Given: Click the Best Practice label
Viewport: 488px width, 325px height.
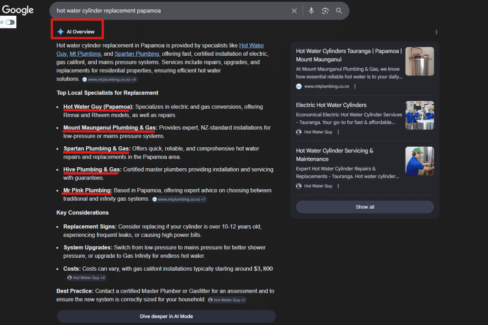Looking at the screenshot, I should 75,291.
